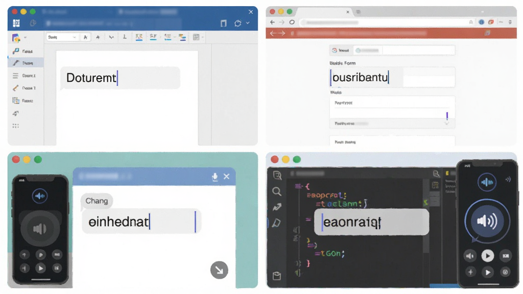
Task: Open the clipboard icon at editor sidebar bottom
Action: coord(276,276)
